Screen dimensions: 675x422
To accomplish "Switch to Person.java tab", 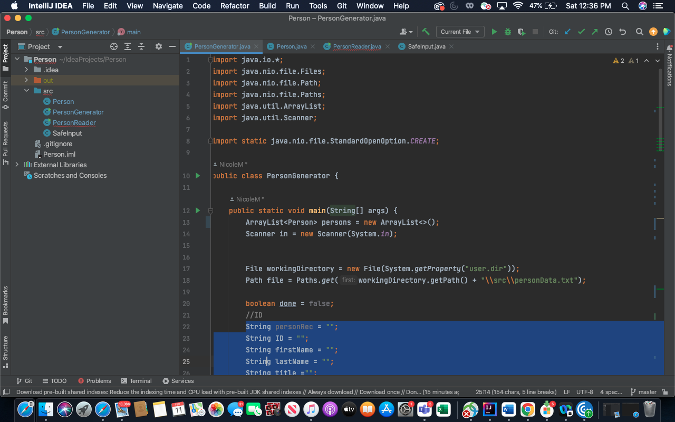I will tap(291, 46).
